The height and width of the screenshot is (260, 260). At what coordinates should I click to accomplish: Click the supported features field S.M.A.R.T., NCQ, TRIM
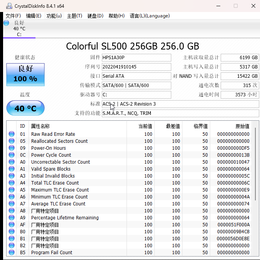pyautogui.click(x=180, y=113)
